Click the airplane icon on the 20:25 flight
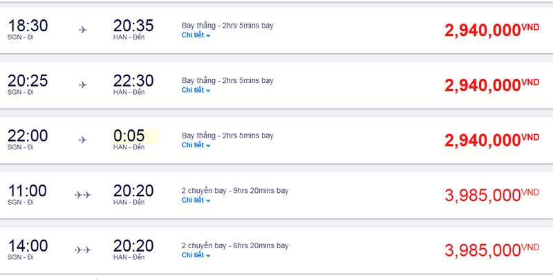 click(83, 85)
